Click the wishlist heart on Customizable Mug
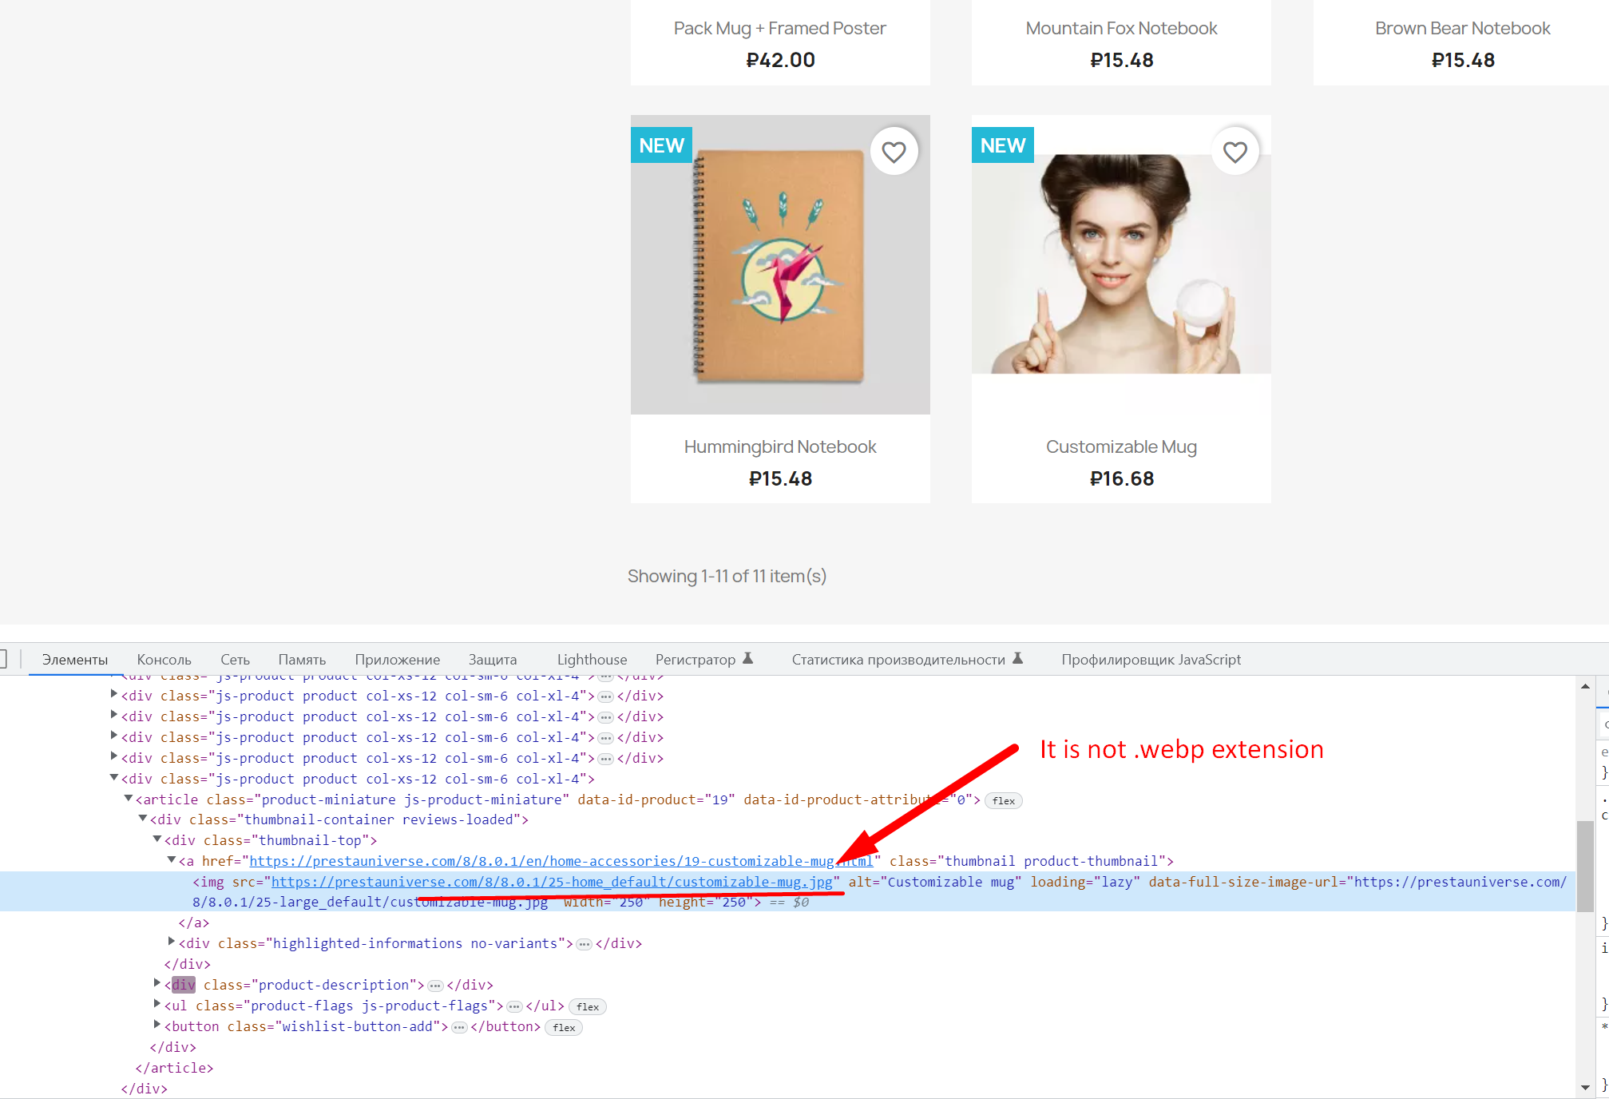Image resolution: width=1609 pixels, height=1099 pixels. (x=1234, y=151)
